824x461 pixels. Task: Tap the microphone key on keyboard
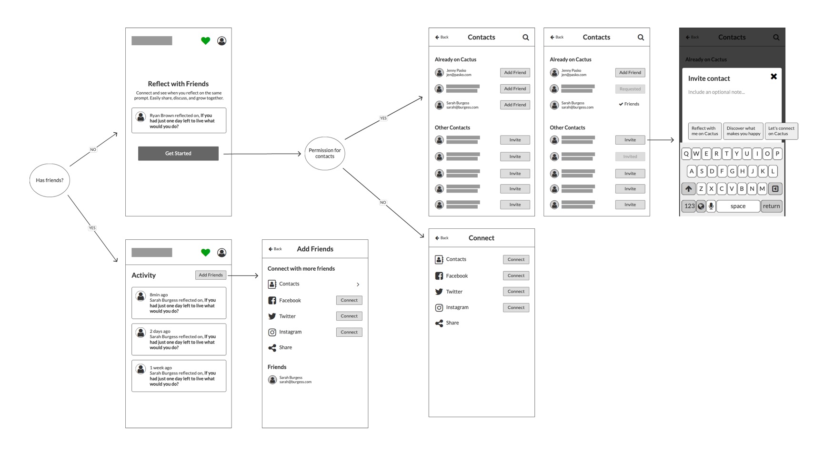point(711,206)
